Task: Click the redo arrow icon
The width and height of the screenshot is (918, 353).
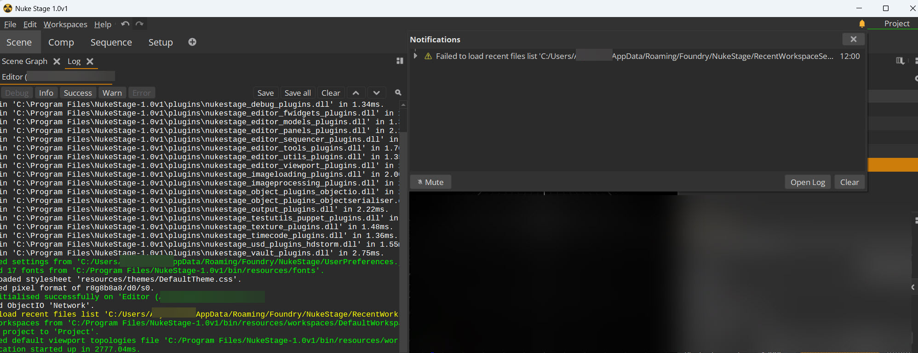Action: (x=140, y=24)
